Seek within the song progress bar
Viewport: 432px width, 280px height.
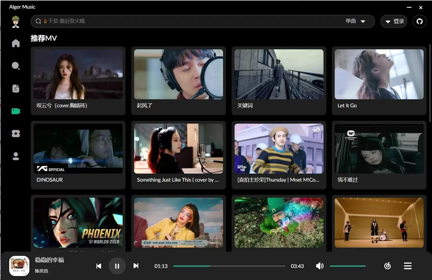click(229, 266)
